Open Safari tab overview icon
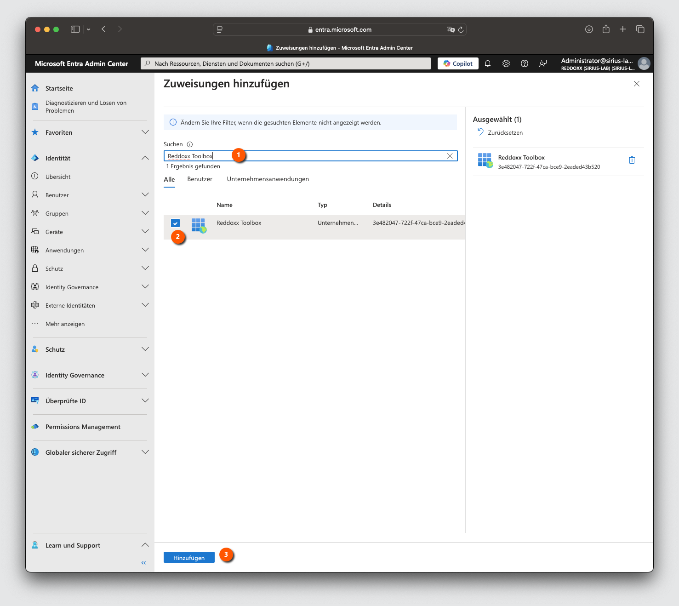Viewport: 679px width, 606px height. pos(640,29)
